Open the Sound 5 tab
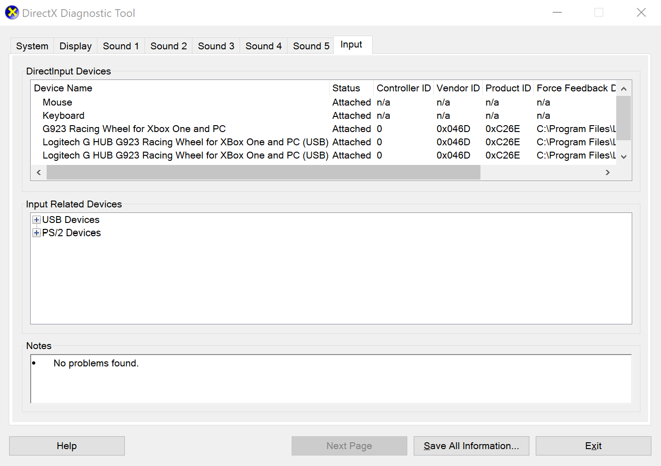 point(311,46)
